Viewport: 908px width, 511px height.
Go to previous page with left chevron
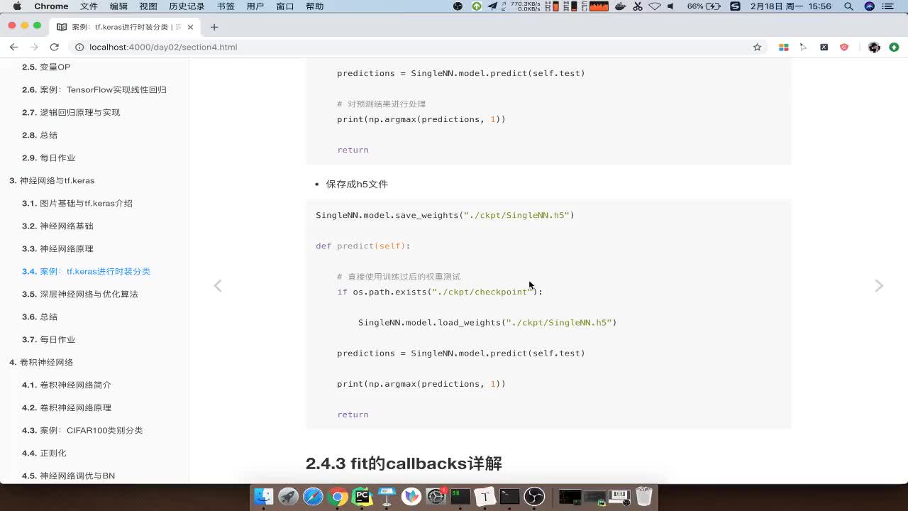(218, 285)
